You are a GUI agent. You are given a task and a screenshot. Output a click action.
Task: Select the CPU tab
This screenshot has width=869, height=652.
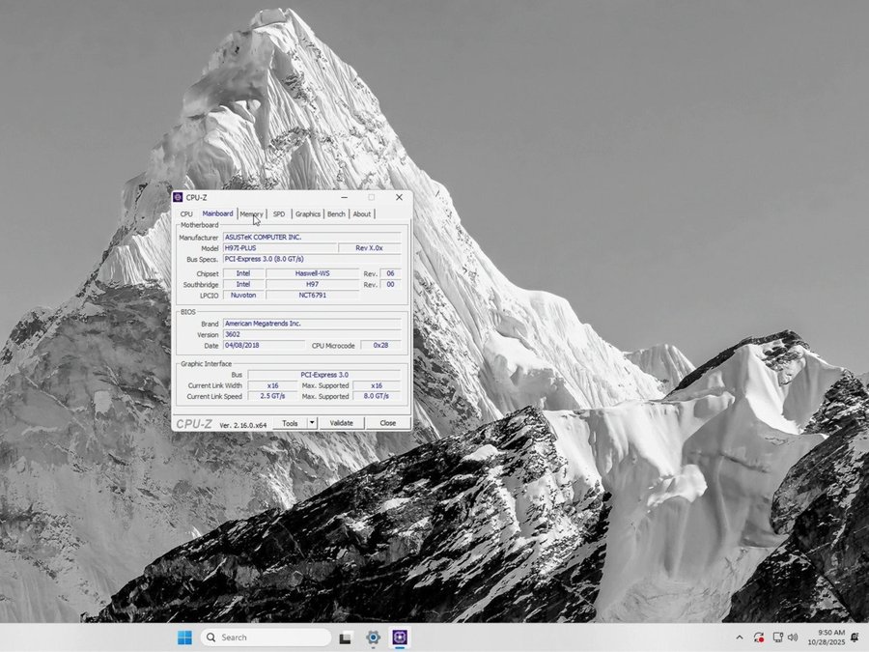(186, 213)
